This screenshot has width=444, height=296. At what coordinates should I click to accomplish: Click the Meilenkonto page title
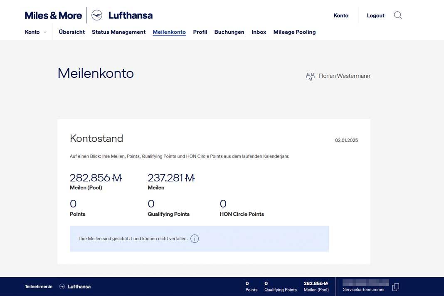tap(96, 73)
